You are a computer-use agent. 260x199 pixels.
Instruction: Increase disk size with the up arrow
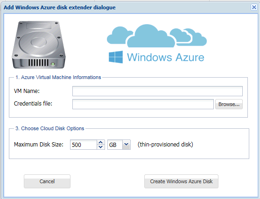pyautogui.click(x=101, y=142)
